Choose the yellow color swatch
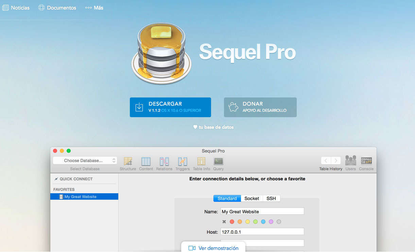This screenshot has height=252, width=415. click(247, 222)
